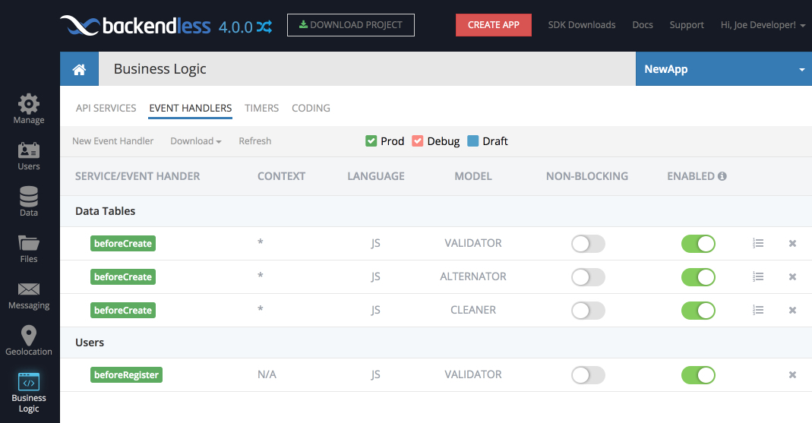Screen dimensions: 812x423
Task: Click the CREATE APP button
Action: 494,25
